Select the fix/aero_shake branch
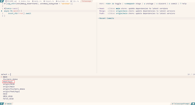195x105 pixels. 10,79
